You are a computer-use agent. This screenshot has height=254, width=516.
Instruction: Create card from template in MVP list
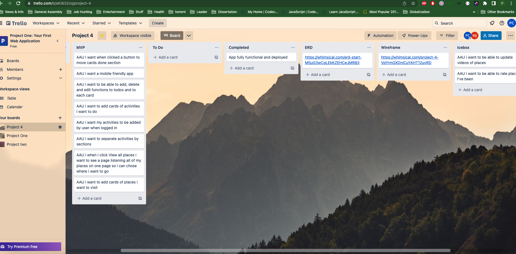140,198
